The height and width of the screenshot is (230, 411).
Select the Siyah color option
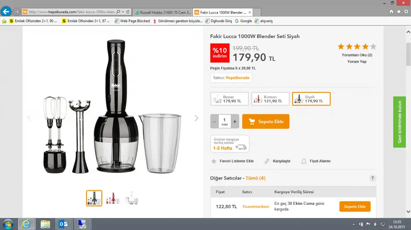311,99
